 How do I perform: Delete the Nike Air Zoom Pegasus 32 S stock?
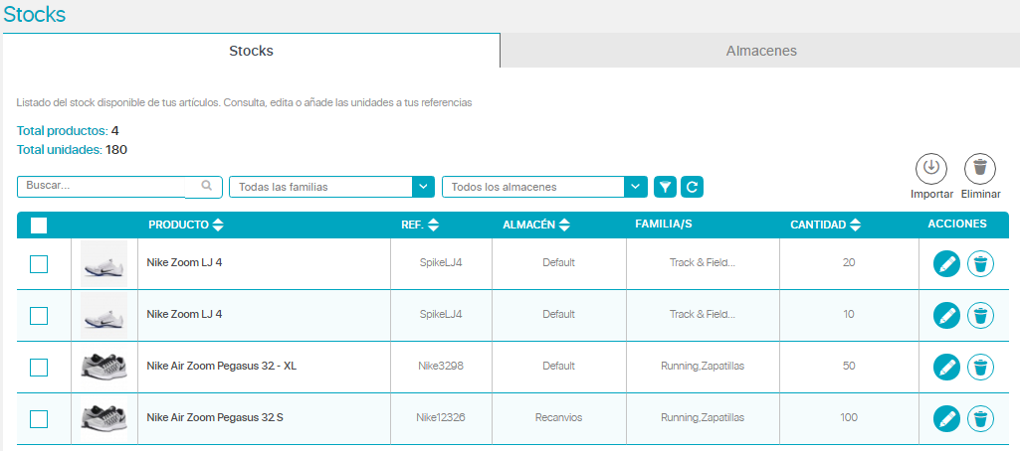pyautogui.click(x=980, y=418)
